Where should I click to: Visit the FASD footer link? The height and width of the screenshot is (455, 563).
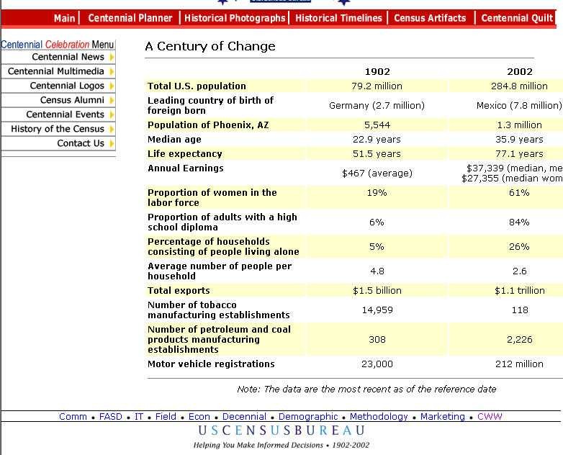click(x=110, y=416)
